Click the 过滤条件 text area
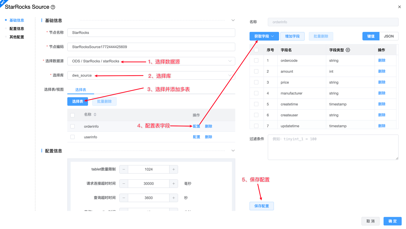Image resolution: width=406 pixels, height=229 pixels. (x=333, y=147)
